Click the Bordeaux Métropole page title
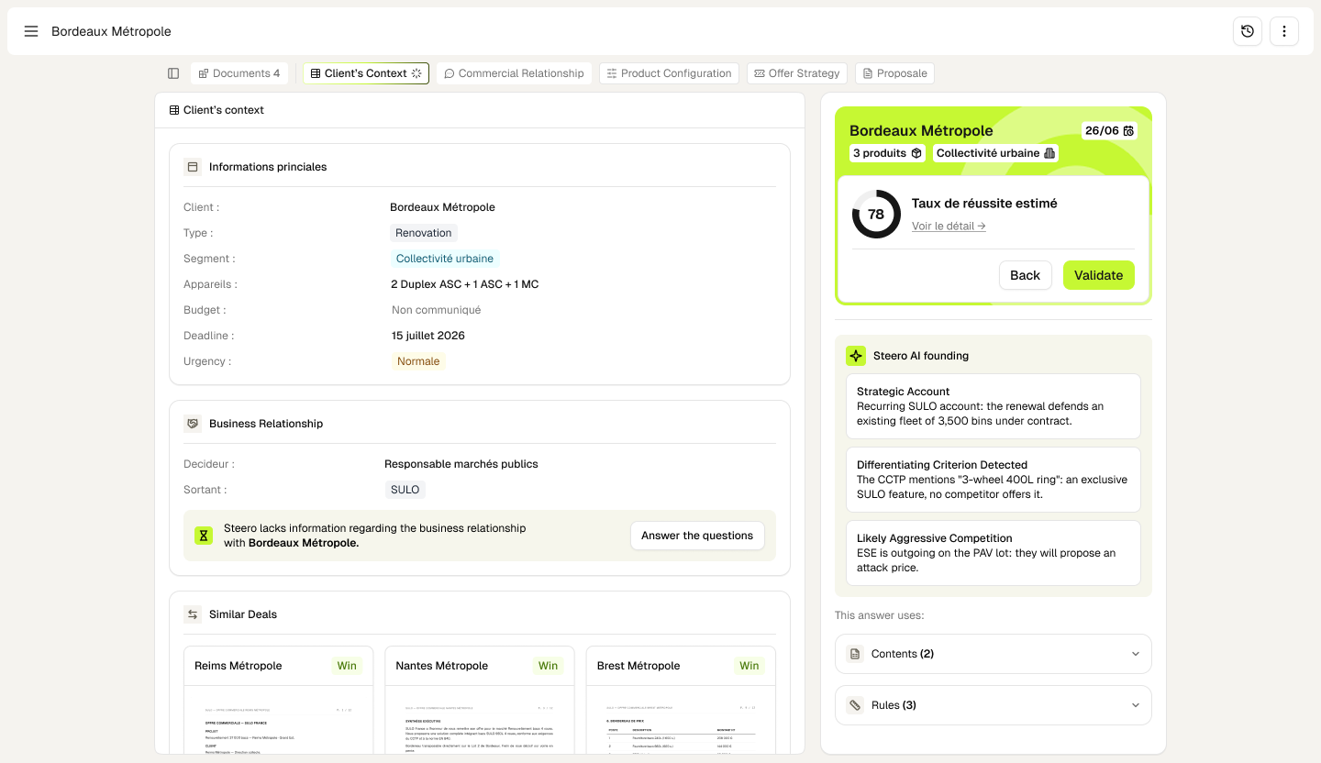1321x763 pixels. pos(111,31)
